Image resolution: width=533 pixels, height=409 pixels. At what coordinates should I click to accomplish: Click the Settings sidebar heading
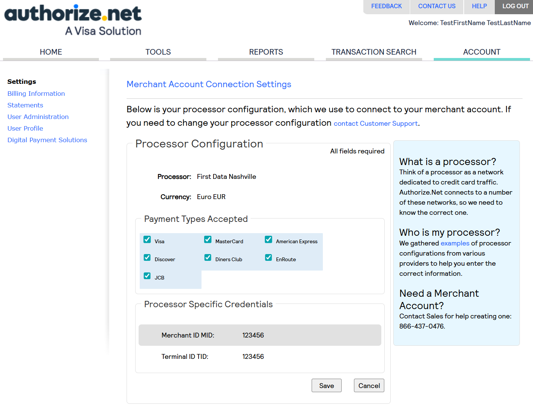(x=22, y=82)
